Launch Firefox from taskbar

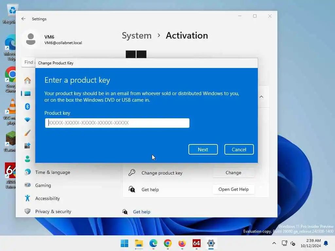[x=182, y=243]
